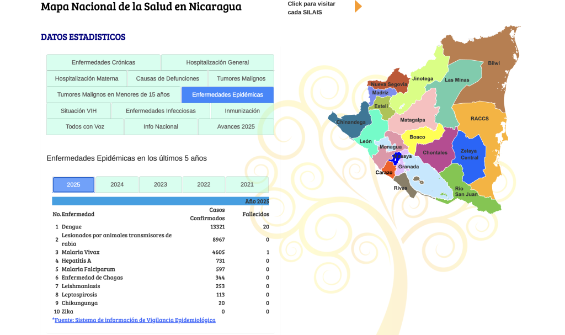Click the Bilwi region on the map
This screenshot has height=335, width=565.
[x=494, y=63]
